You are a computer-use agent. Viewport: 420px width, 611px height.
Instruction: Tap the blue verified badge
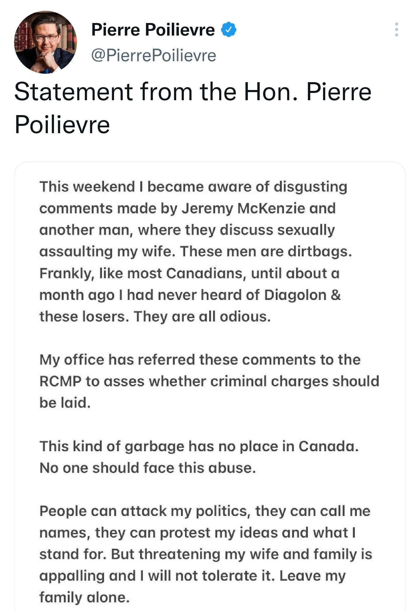(x=229, y=30)
